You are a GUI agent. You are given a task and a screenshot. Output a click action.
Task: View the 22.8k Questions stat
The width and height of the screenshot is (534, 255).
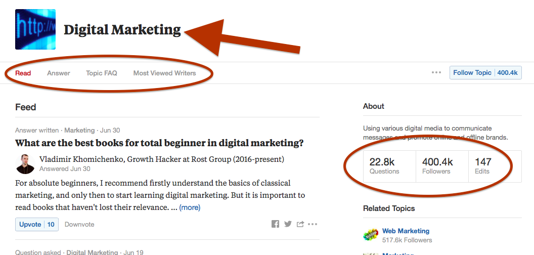(389, 166)
